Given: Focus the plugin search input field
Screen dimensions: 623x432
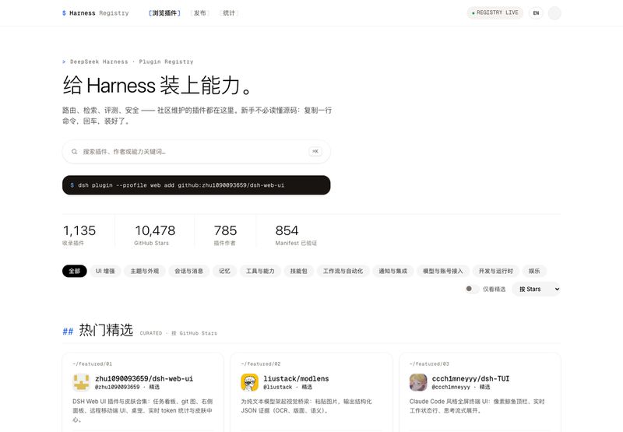Looking at the screenshot, I should coord(195,152).
